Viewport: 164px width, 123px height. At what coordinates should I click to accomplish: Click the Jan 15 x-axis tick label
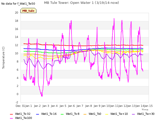[x=148, y=106]
